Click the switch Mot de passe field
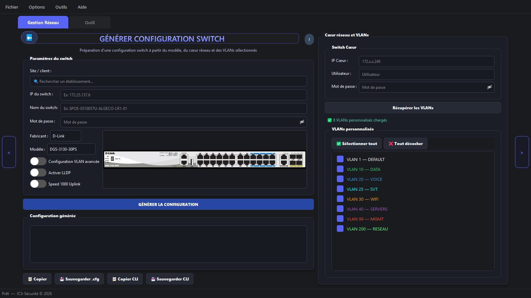Screen dimensions: 531x298 pyautogui.click(x=184, y=122)
